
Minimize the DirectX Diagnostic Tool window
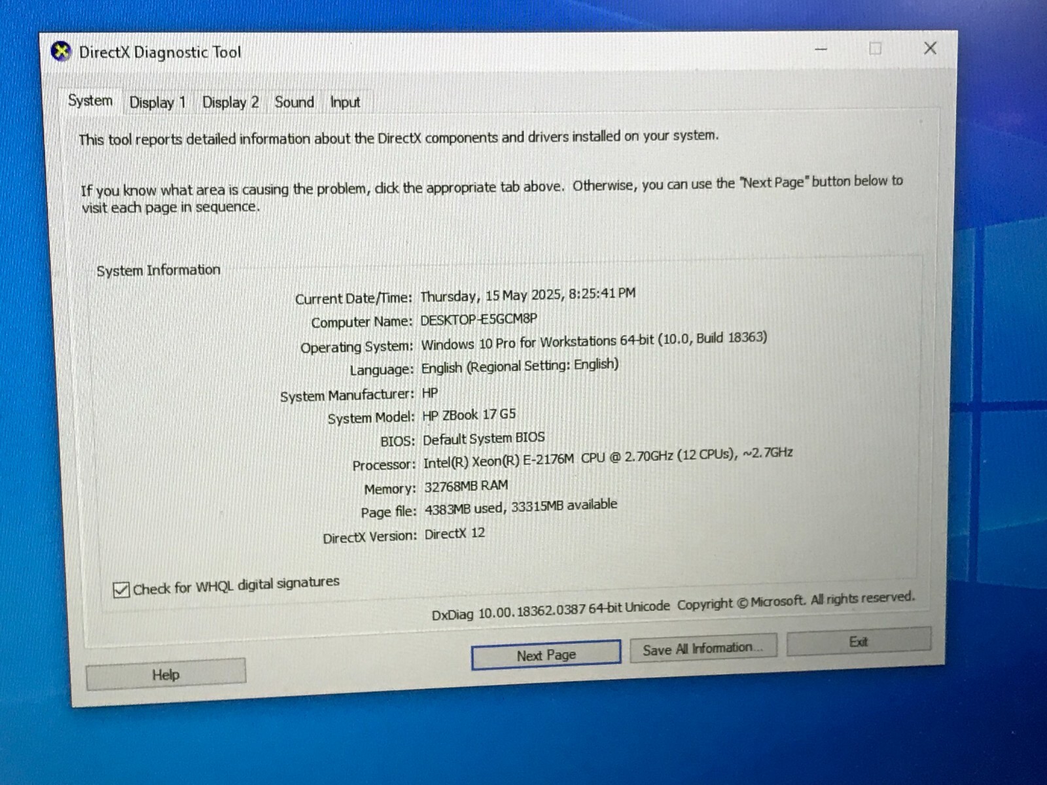tap(821, 49)
